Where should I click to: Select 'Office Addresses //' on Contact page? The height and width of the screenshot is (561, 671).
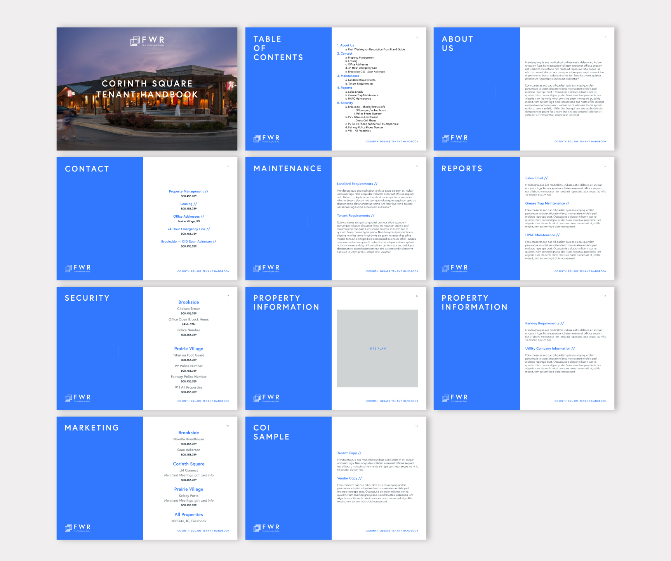point(189,216)
